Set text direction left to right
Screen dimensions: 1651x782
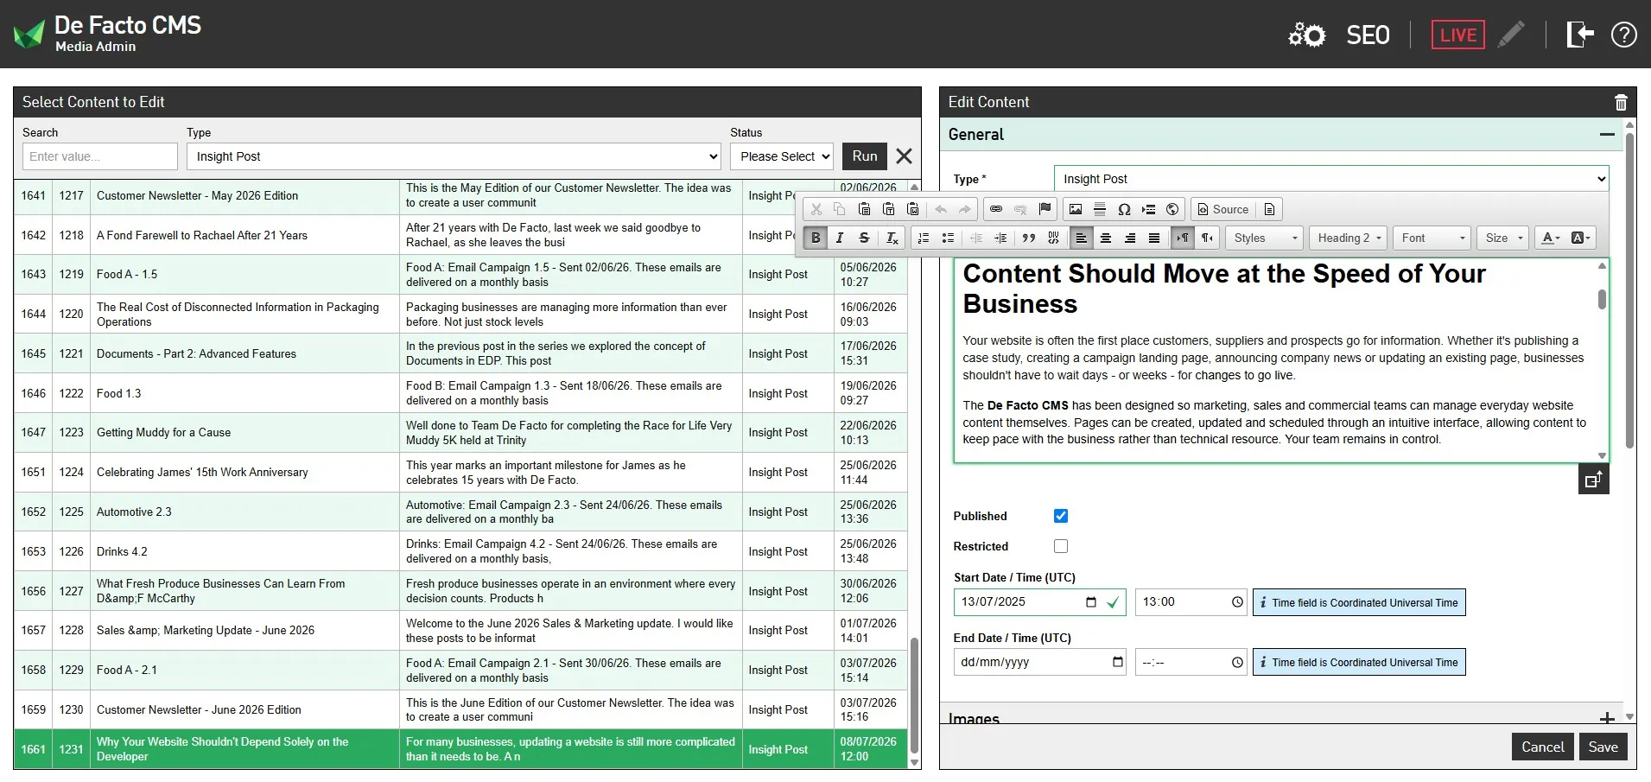pyautogui.click(x=1183, y=238)
